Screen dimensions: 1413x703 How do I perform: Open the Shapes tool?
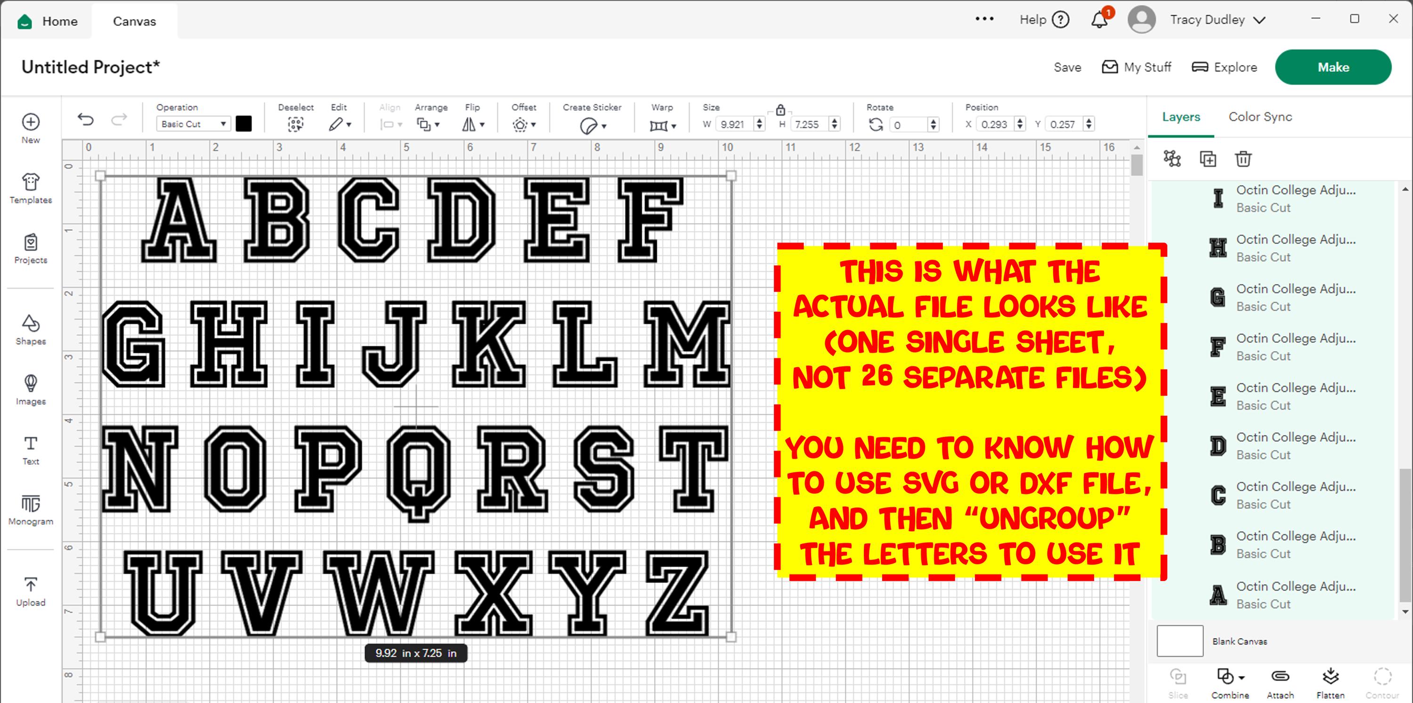[31, 330]
